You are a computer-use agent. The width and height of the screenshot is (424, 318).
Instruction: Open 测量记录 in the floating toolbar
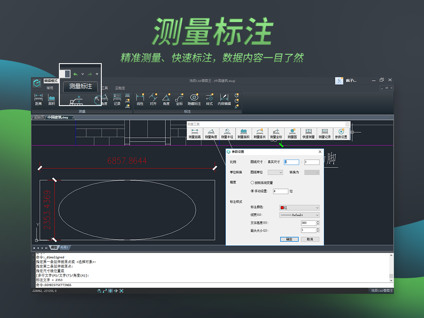(x=324, y=134)
